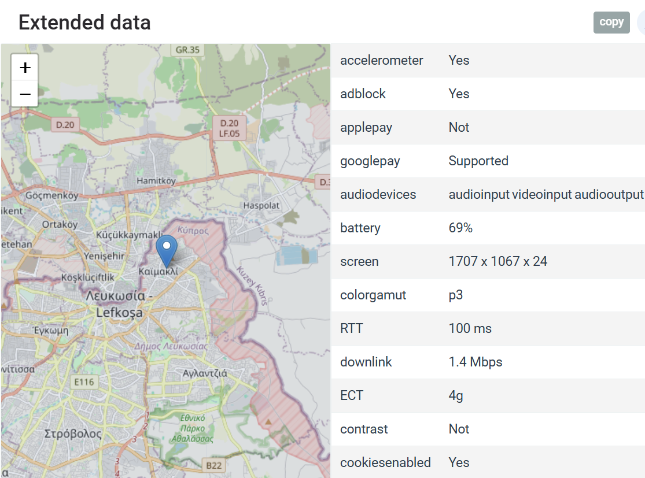Click the downlink 1.4 Mbps value
This screenshot has height=478, width=645.
point(476,362)
